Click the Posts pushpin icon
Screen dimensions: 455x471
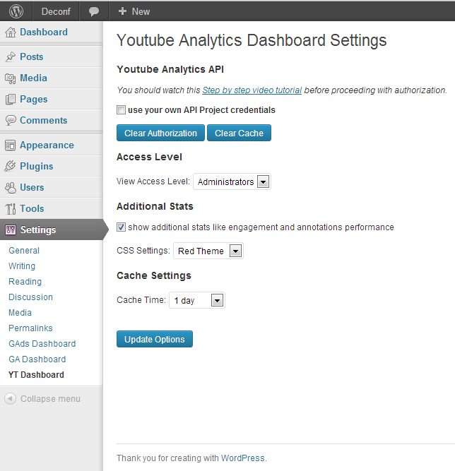11,56
